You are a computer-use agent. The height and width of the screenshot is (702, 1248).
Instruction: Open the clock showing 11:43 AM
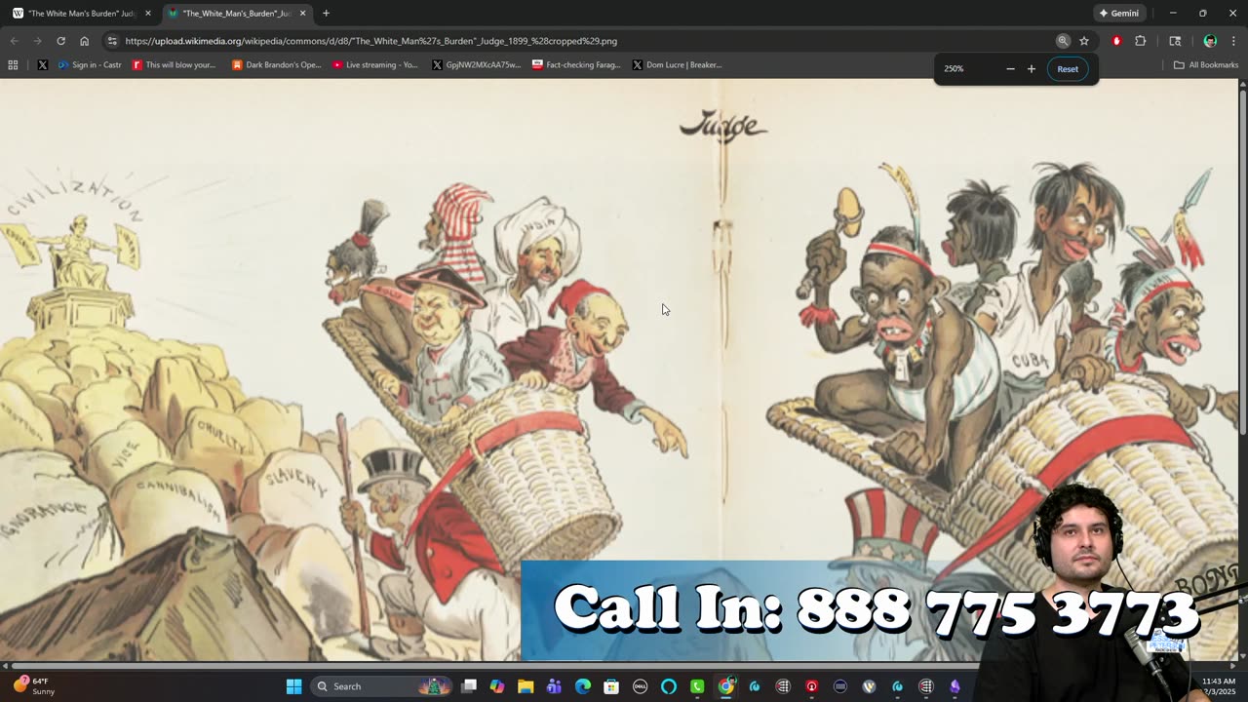click(x=1219, y=686)
